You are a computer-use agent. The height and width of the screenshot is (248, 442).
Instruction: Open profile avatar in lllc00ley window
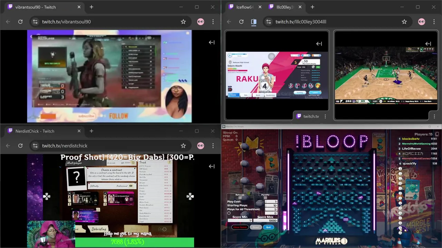point(422,22)
